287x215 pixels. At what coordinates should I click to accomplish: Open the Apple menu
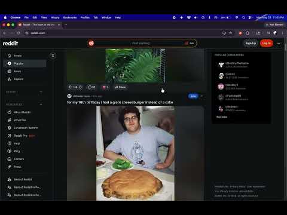[x=5, y=17]
